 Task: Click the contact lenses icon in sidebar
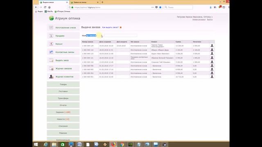(51, 52)
